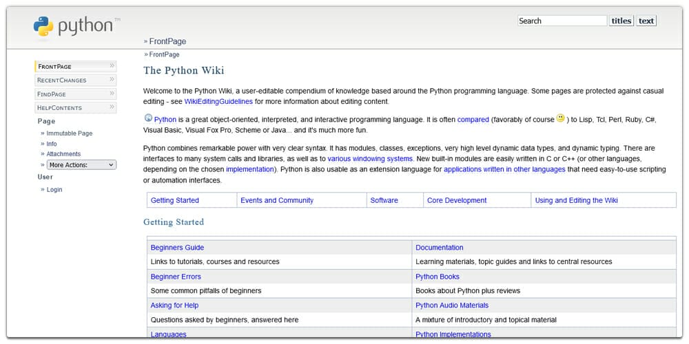Click 'Questions asked by beginners, answered here' text

(225, 320)
